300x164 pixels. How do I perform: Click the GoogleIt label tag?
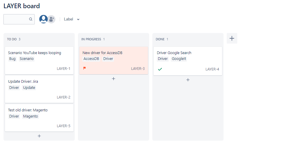179,59
